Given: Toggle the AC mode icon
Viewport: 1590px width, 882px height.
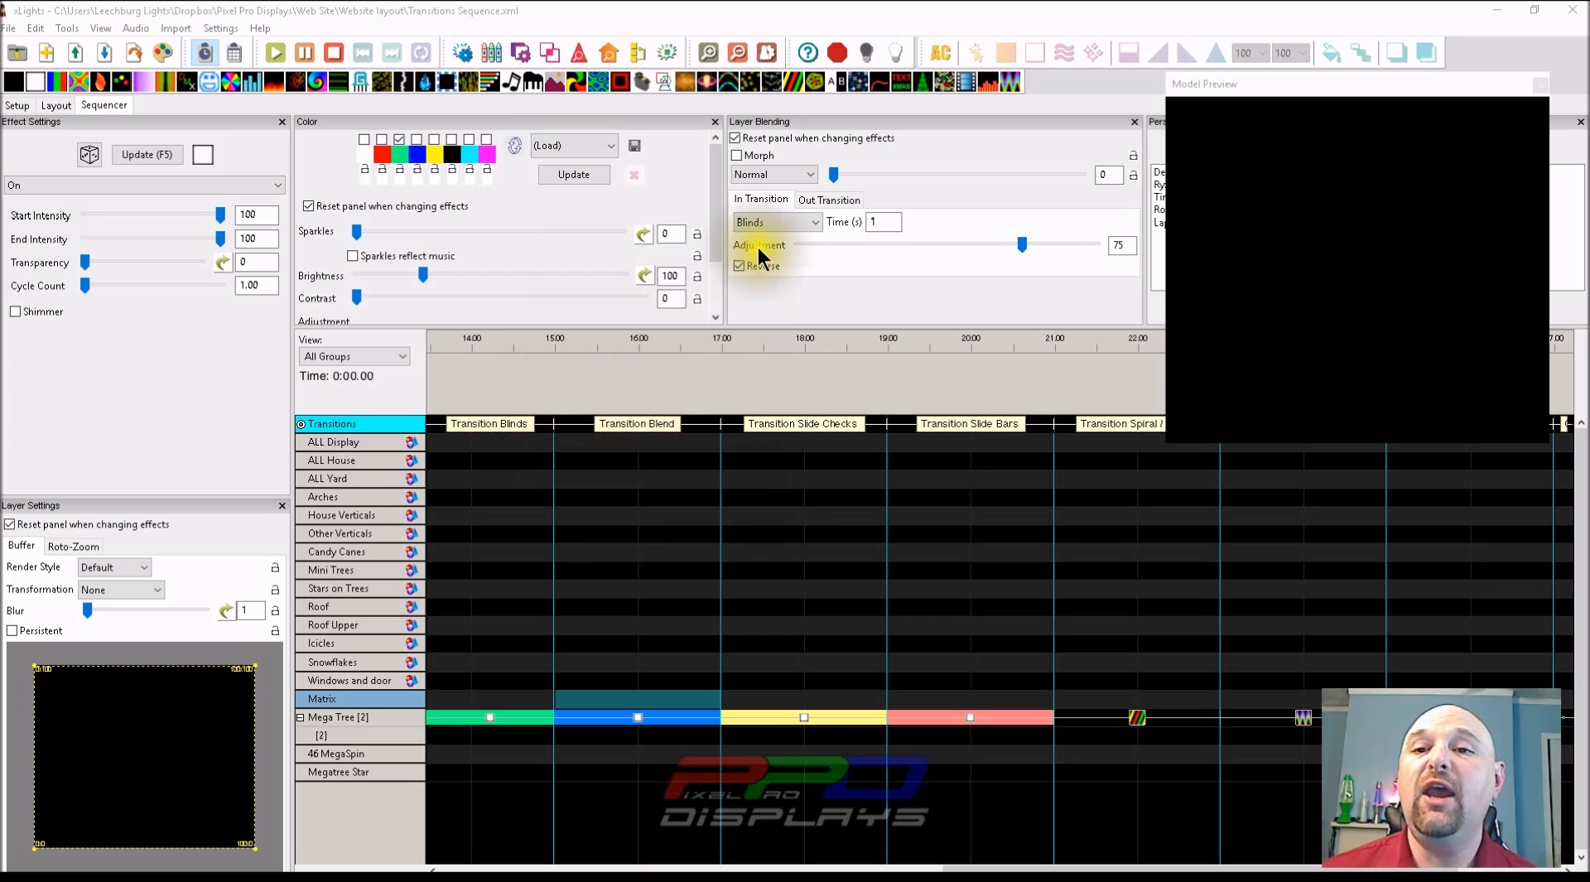Looking at the screenshot, I should [940, 53].
